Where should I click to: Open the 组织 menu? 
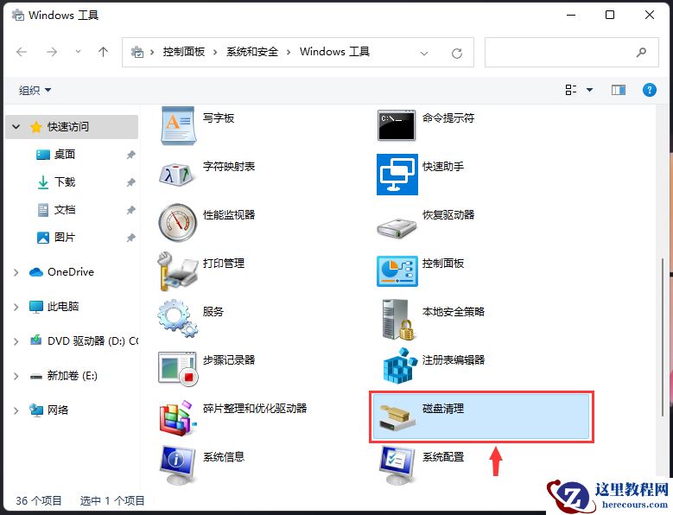tap(35, 90)
